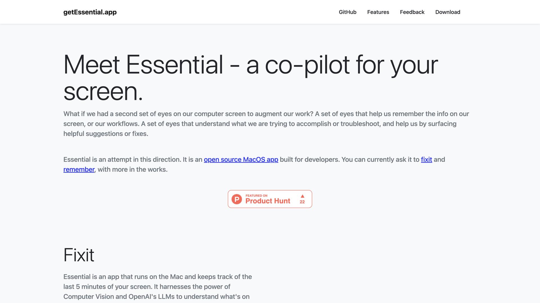Viewport: 540px width, 303px height.
Task: Click the "FEATURED ON" label in the badge
Action: coord(256,196)
